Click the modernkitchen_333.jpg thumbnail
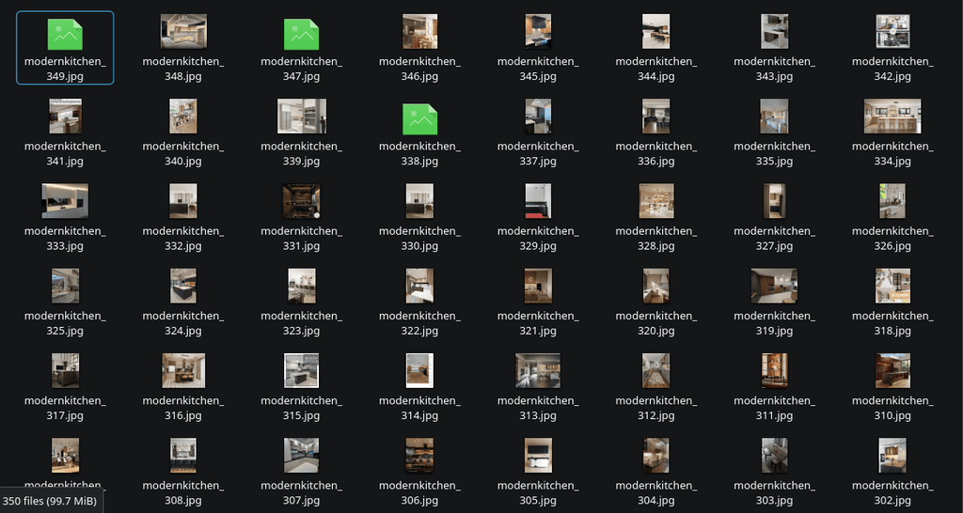The width and height of the screenshot is (963, 513). 65,201
